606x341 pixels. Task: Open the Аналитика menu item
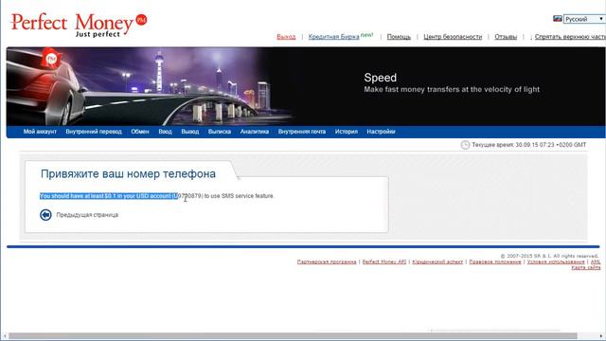255,132
